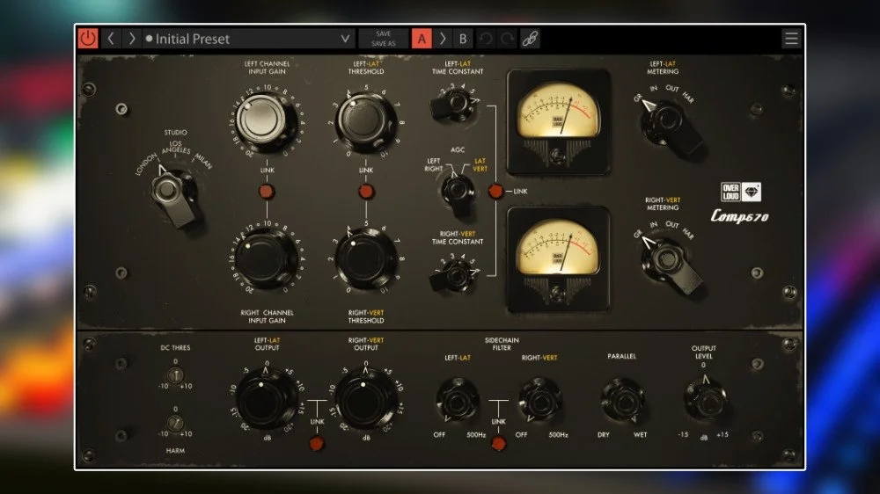Copy A to B arrow button
Screen dimensions: 880x494
(443, 39)
